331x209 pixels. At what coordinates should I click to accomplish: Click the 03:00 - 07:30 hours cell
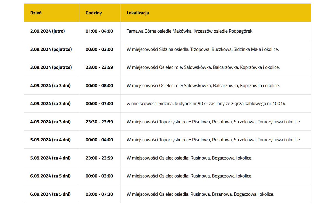[x=99, y=194]
